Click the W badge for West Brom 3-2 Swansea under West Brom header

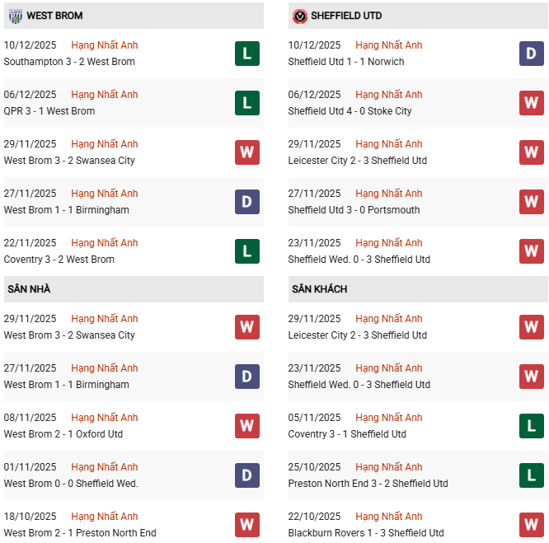(246, 152)
